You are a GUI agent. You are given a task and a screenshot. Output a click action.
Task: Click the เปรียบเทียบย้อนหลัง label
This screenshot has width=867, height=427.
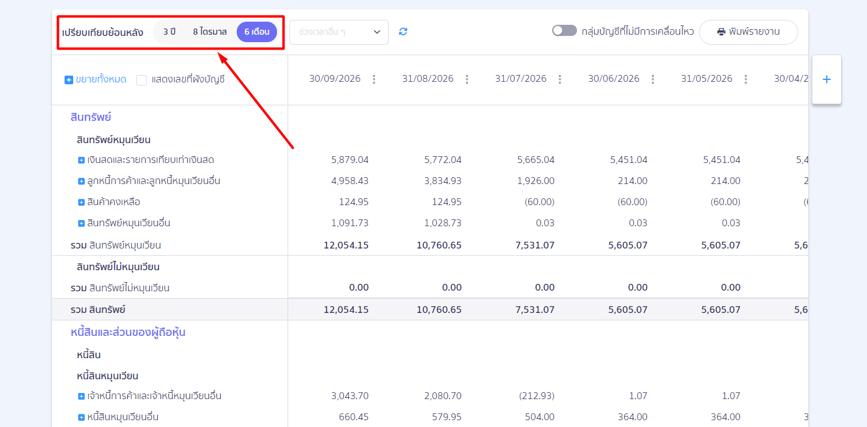pyautogui.click(x=103, y=32)
